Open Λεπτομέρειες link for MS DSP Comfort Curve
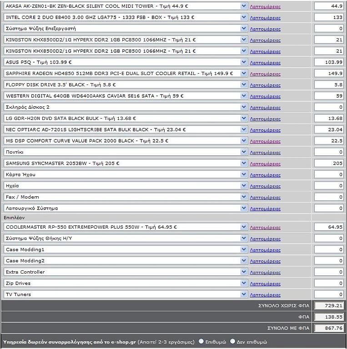347x349 pixels. point(265,141)
